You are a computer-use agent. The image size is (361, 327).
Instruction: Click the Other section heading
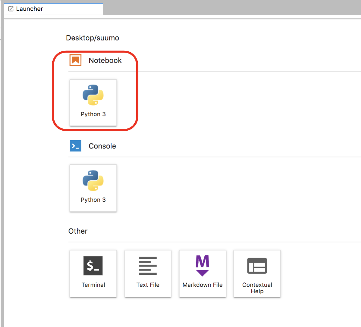[x=78, y=231]
